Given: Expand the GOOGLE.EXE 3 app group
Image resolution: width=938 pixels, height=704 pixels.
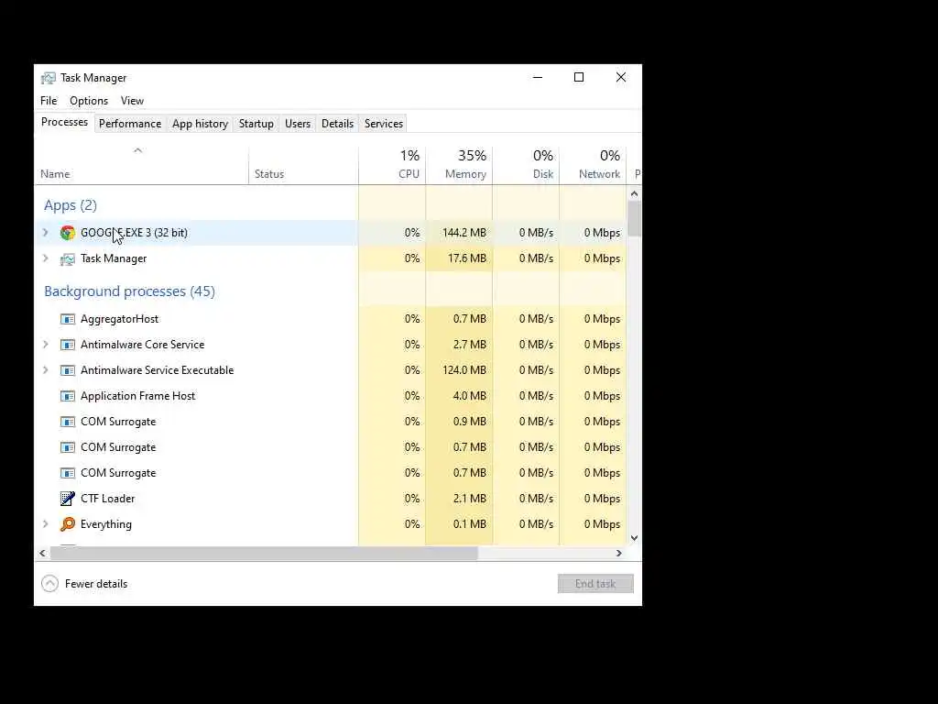Looking at the screenshot, I should click(x=46, y=233).
